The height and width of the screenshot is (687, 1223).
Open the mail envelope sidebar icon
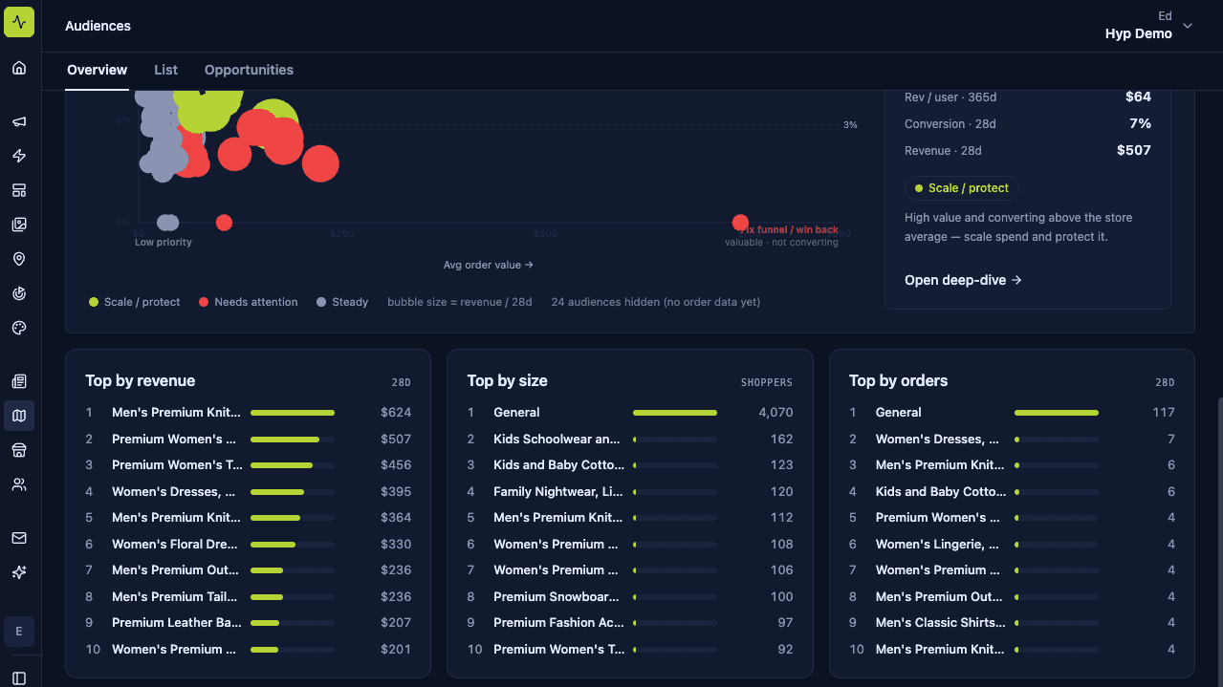pos(19,538)
